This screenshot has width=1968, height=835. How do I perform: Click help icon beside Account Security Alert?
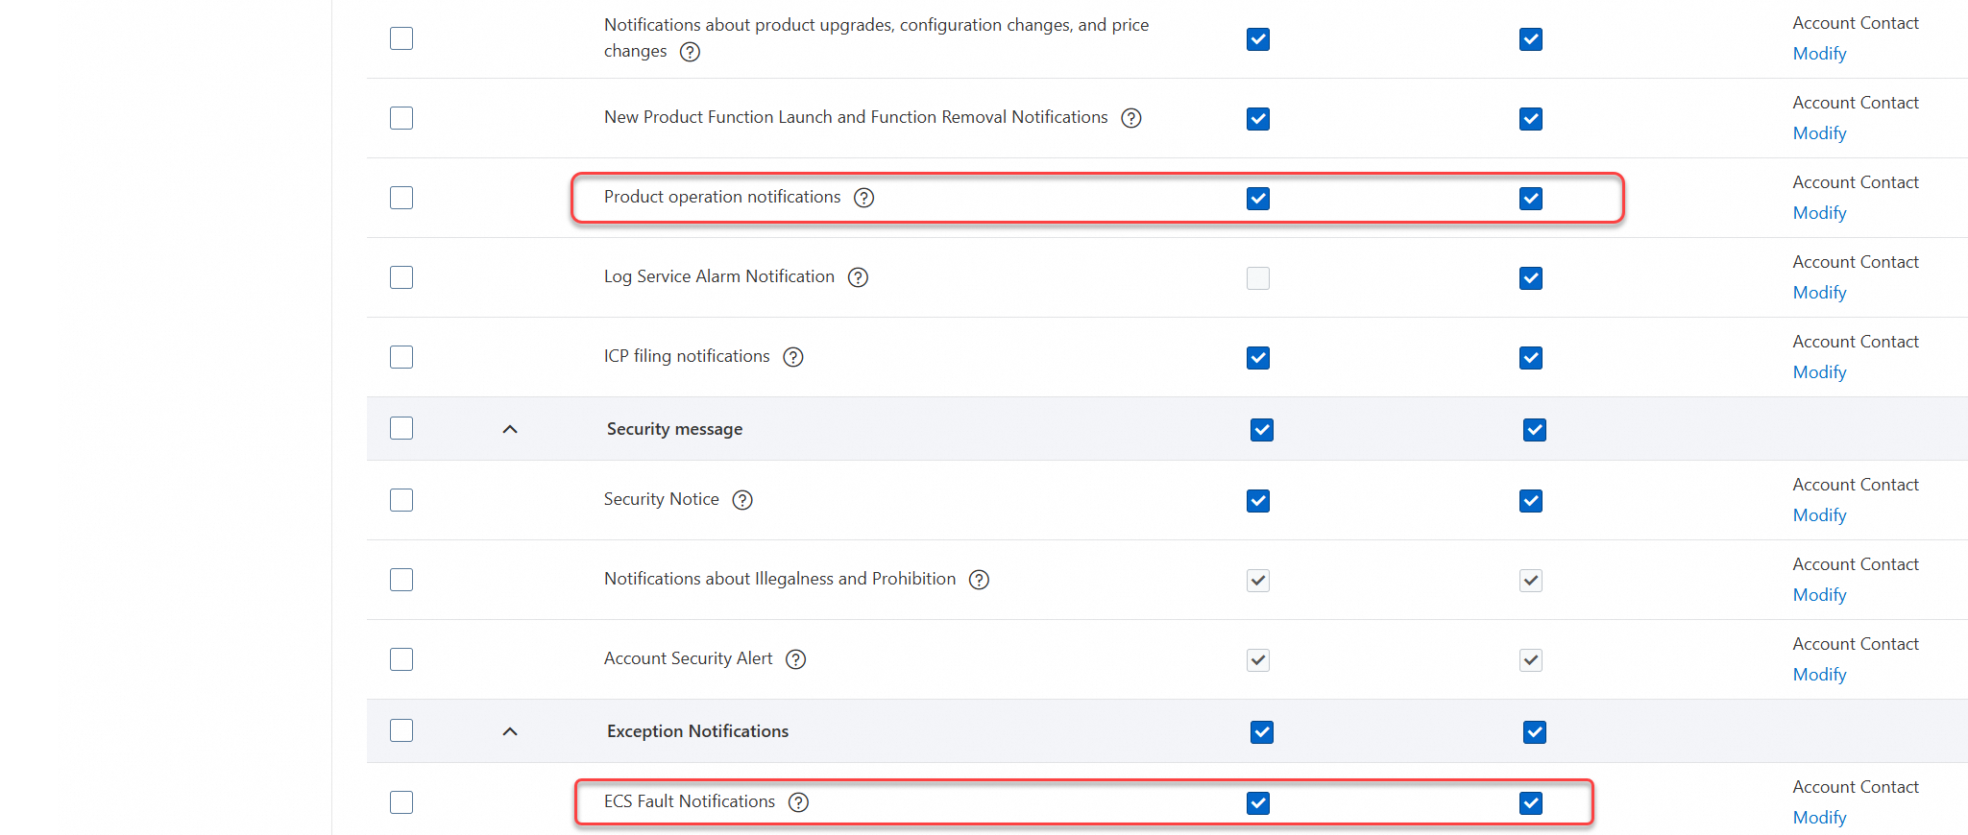click(x=795, y=659)
